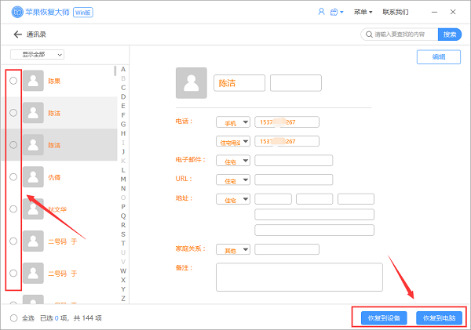Click the mobile phone number field
The height and width of the screenshot is (330, 471).
point(287,122)
